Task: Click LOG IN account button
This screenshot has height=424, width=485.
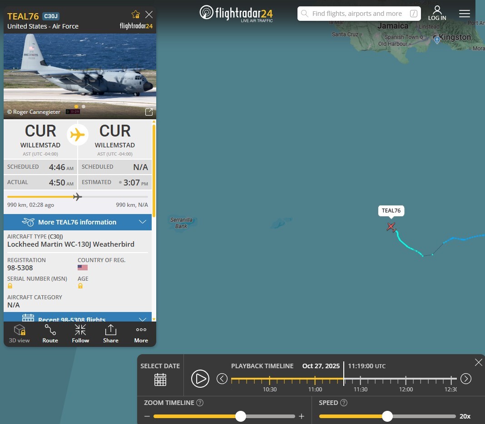Action: (x=437, y=13)
